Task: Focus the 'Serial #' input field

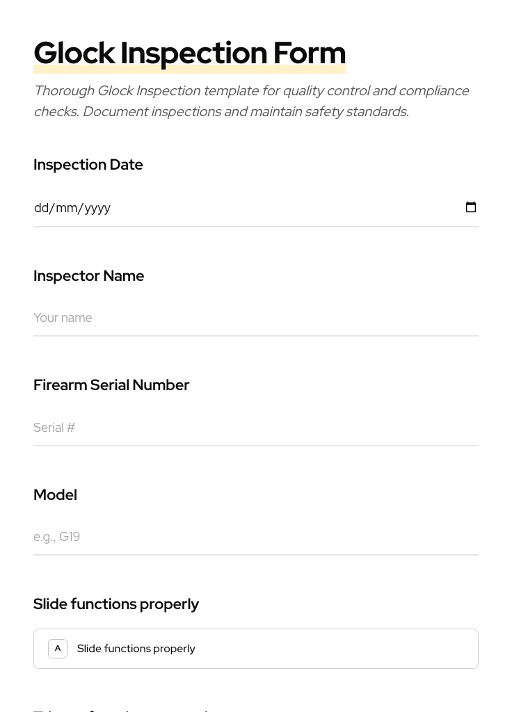Action: [255, 428]
